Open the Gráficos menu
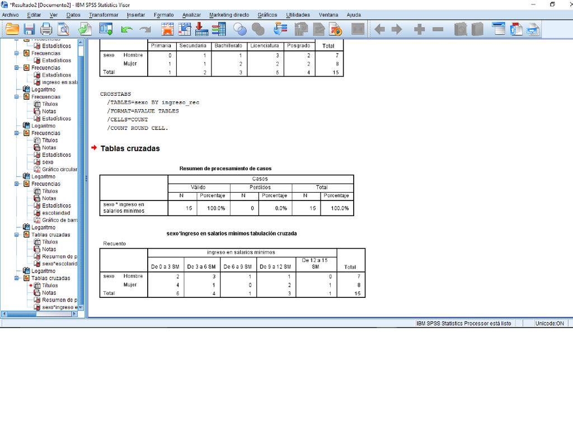This screenshot has height=430, width=573. click(x=267, y=15)
